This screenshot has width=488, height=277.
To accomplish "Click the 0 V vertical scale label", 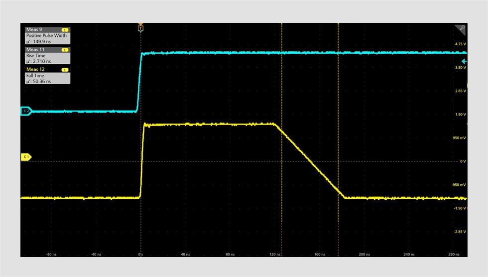I will (x=463, y=161).
